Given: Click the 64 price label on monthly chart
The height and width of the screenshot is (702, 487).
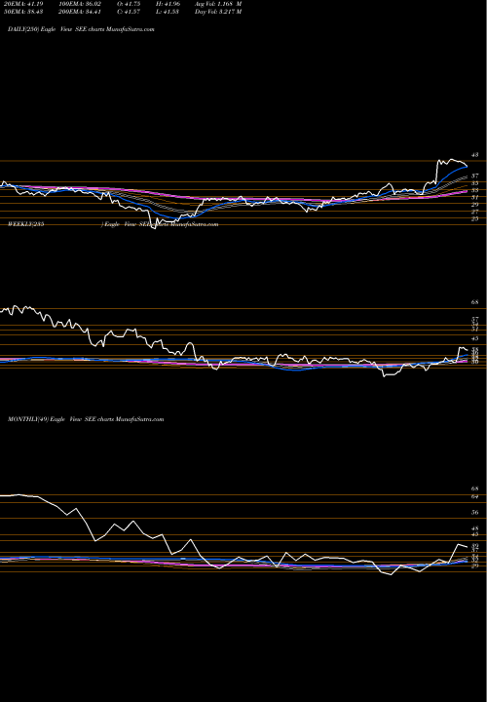Looking at the screenshot, I should pyautogui.click(x=475, y=496).
